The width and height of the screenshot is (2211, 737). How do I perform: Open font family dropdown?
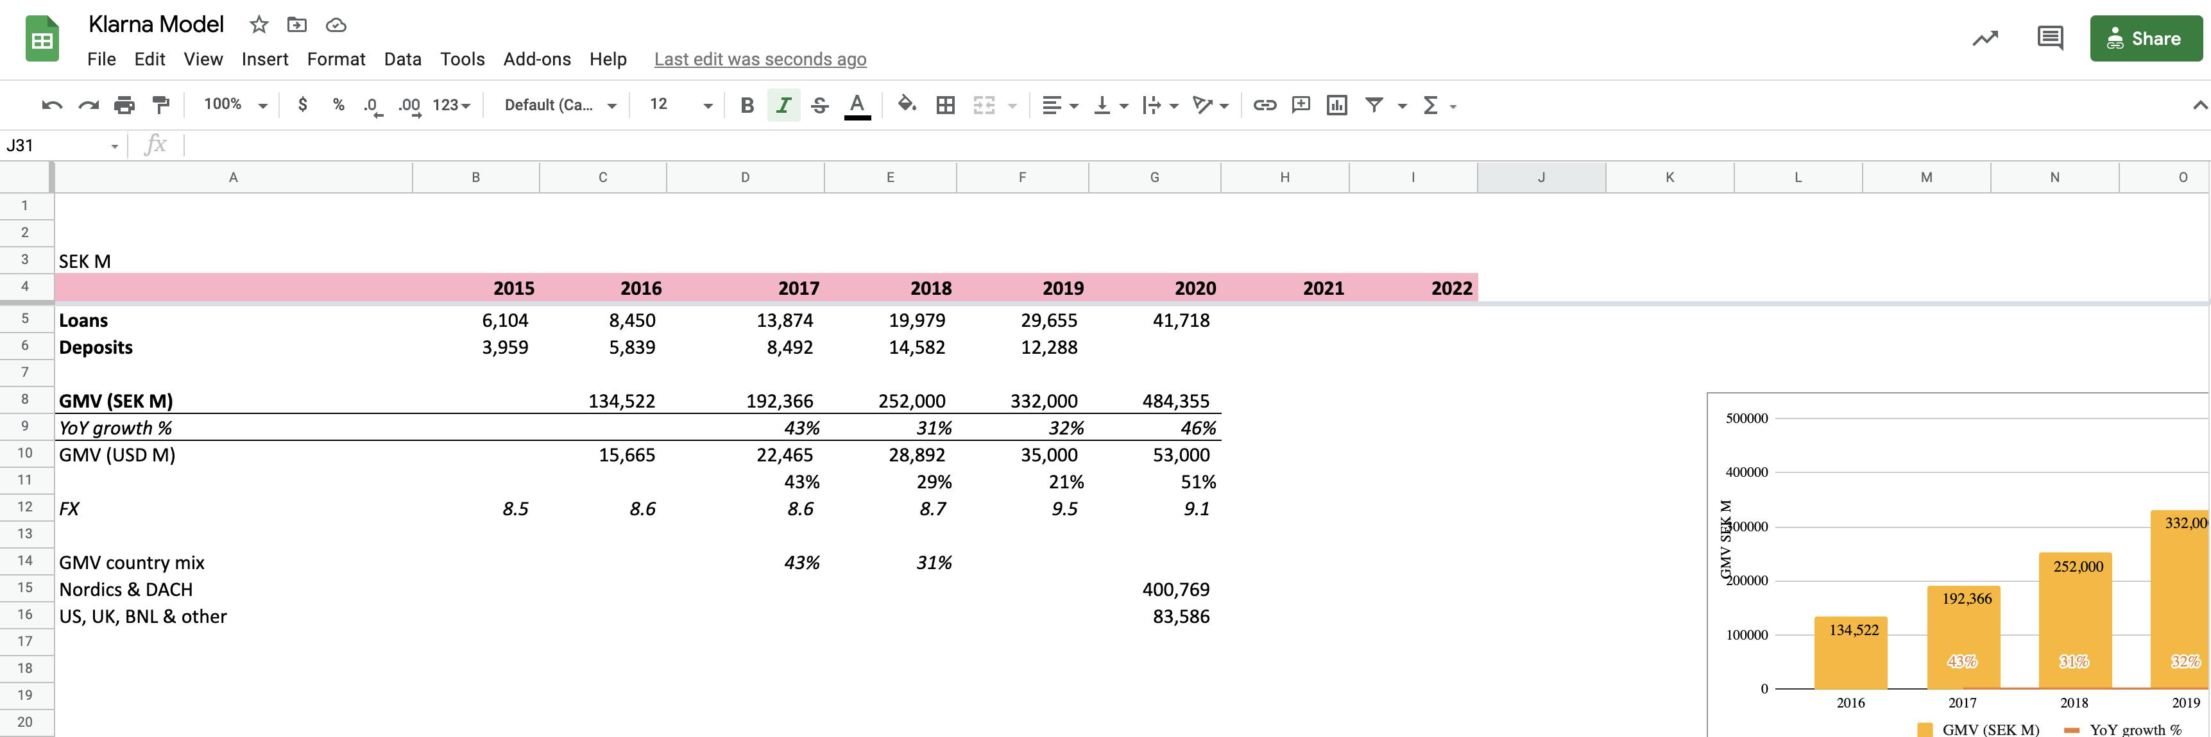(561, 104)
